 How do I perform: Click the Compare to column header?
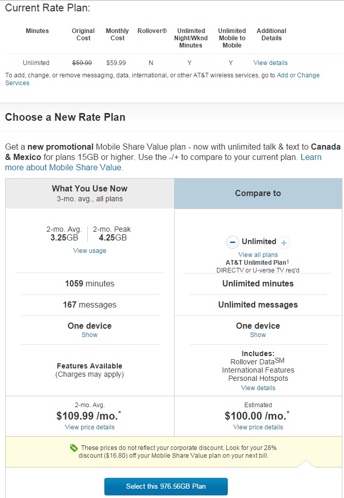point(258,194)
